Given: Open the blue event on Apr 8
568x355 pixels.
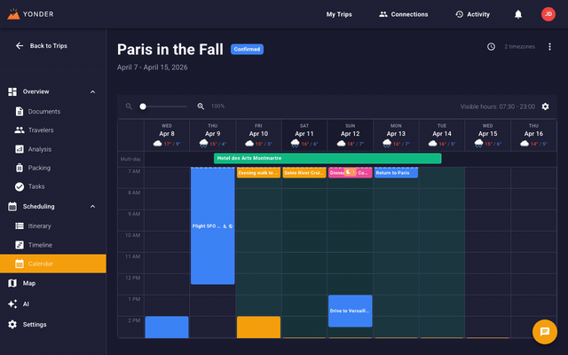Looking at the screenshot, I should click(167, 327).
